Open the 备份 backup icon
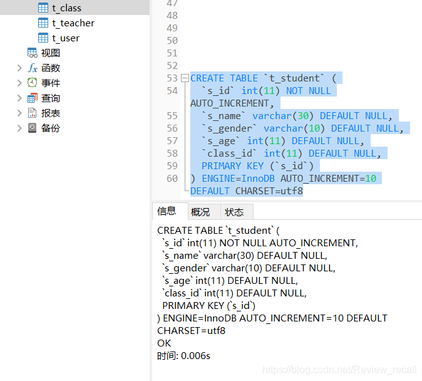The height and width of the screenshot is (381, 422). click(33, 128)
